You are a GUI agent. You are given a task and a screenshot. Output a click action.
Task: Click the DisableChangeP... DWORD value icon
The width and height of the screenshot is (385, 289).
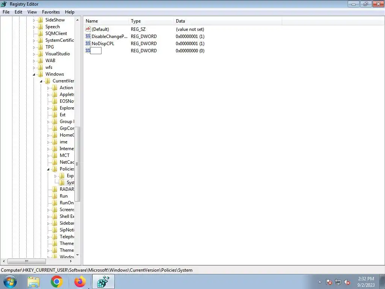(88, 36)
